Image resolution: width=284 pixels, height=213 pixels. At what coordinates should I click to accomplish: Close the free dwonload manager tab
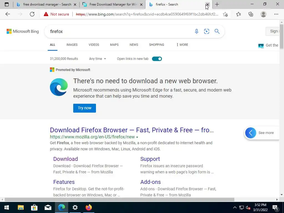[x=75, y=4]
